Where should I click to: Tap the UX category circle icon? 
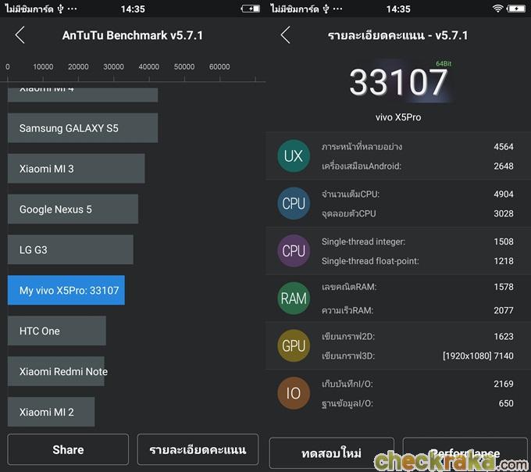point(294,156)
